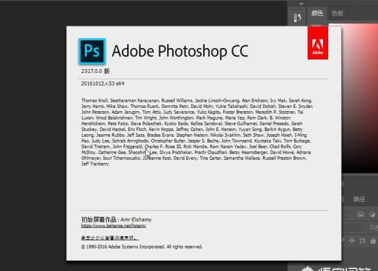The height and width of the screenshot is (271, 378).
Task: Toggle the lock position move icon
Action: [x=352, y=240]
